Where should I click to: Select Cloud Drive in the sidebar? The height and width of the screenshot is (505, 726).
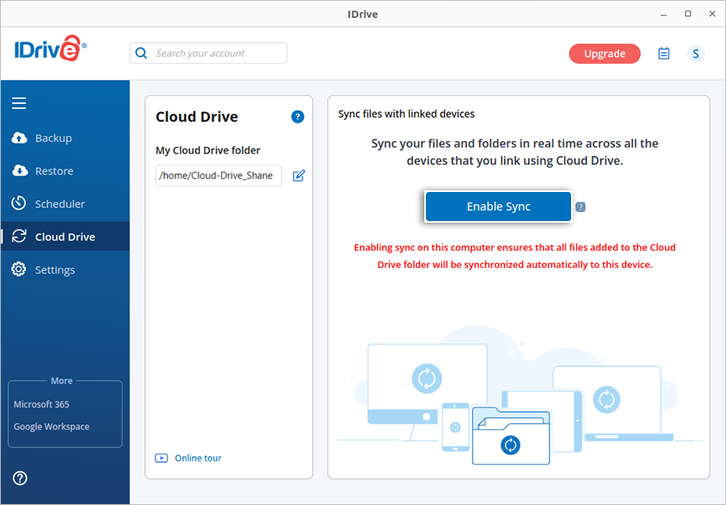tap(65, 237)
